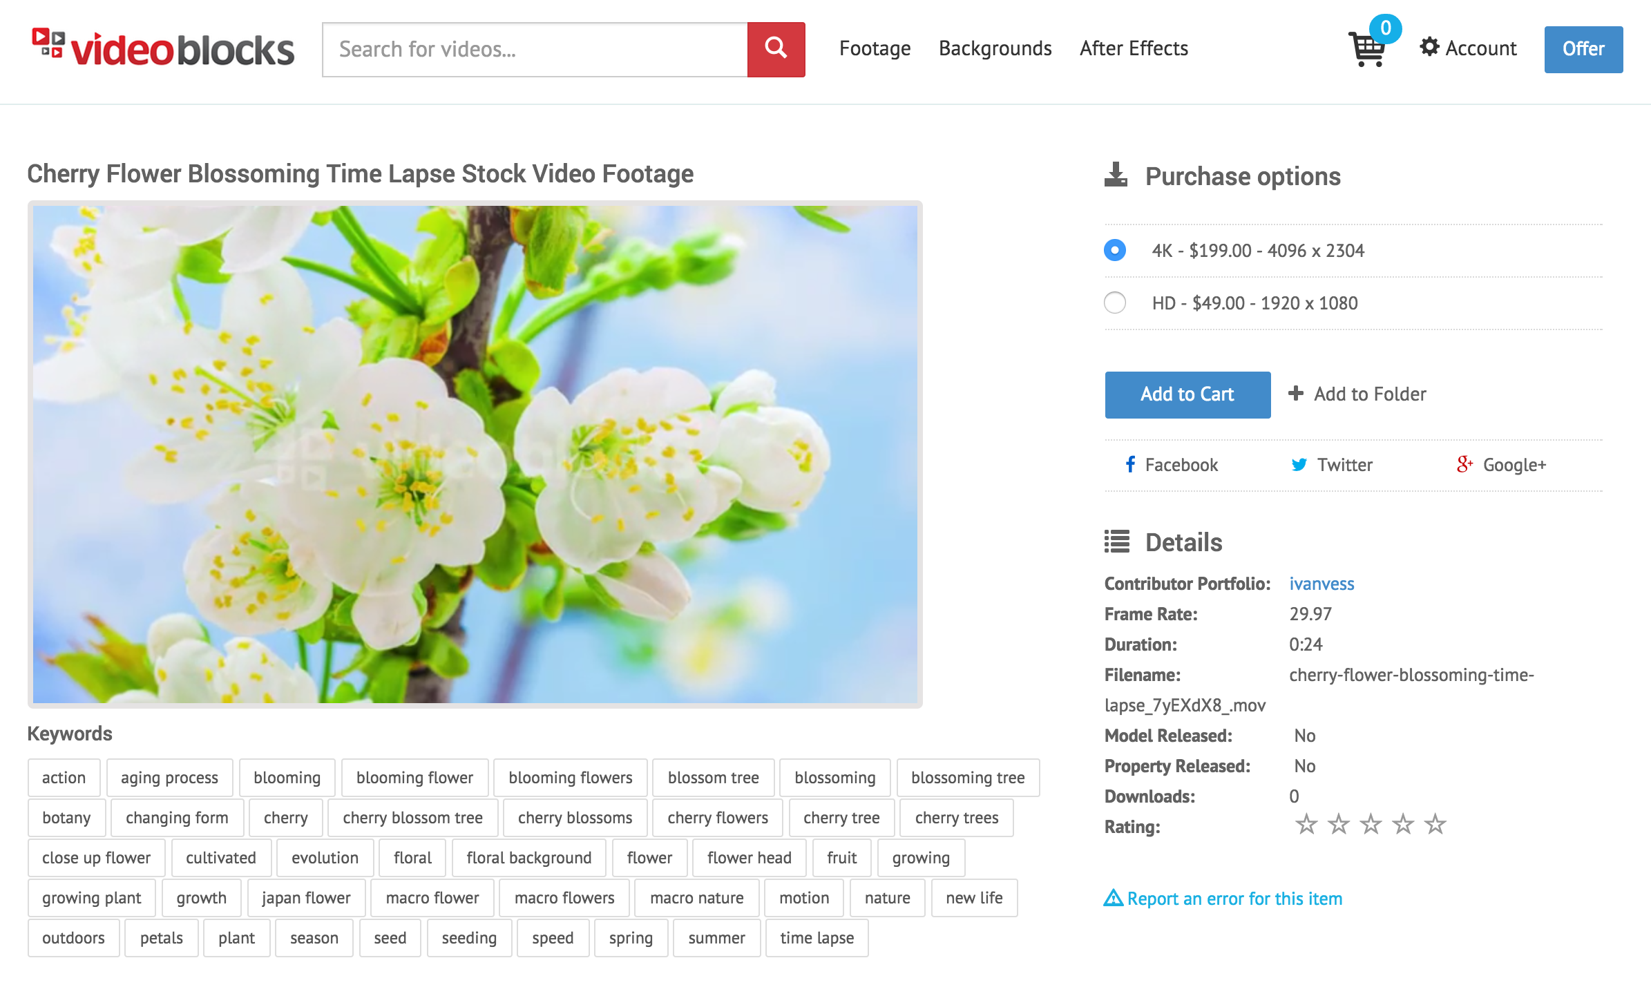This screenshot has width=1651, height=996.
Task: Click the Add to Folder plus icon
Action: (x=1296, y=393)
